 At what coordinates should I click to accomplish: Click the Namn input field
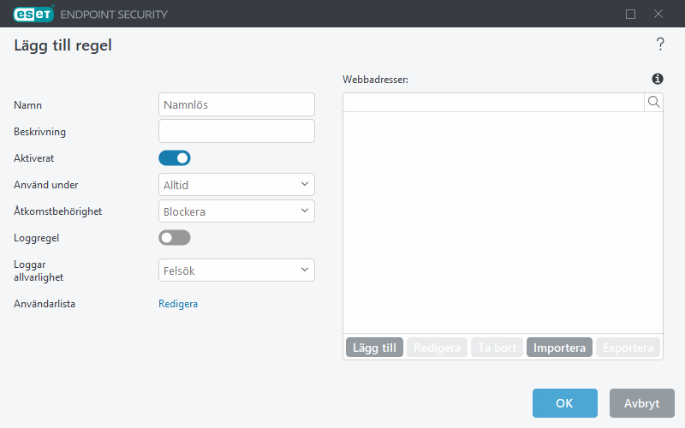236,104
